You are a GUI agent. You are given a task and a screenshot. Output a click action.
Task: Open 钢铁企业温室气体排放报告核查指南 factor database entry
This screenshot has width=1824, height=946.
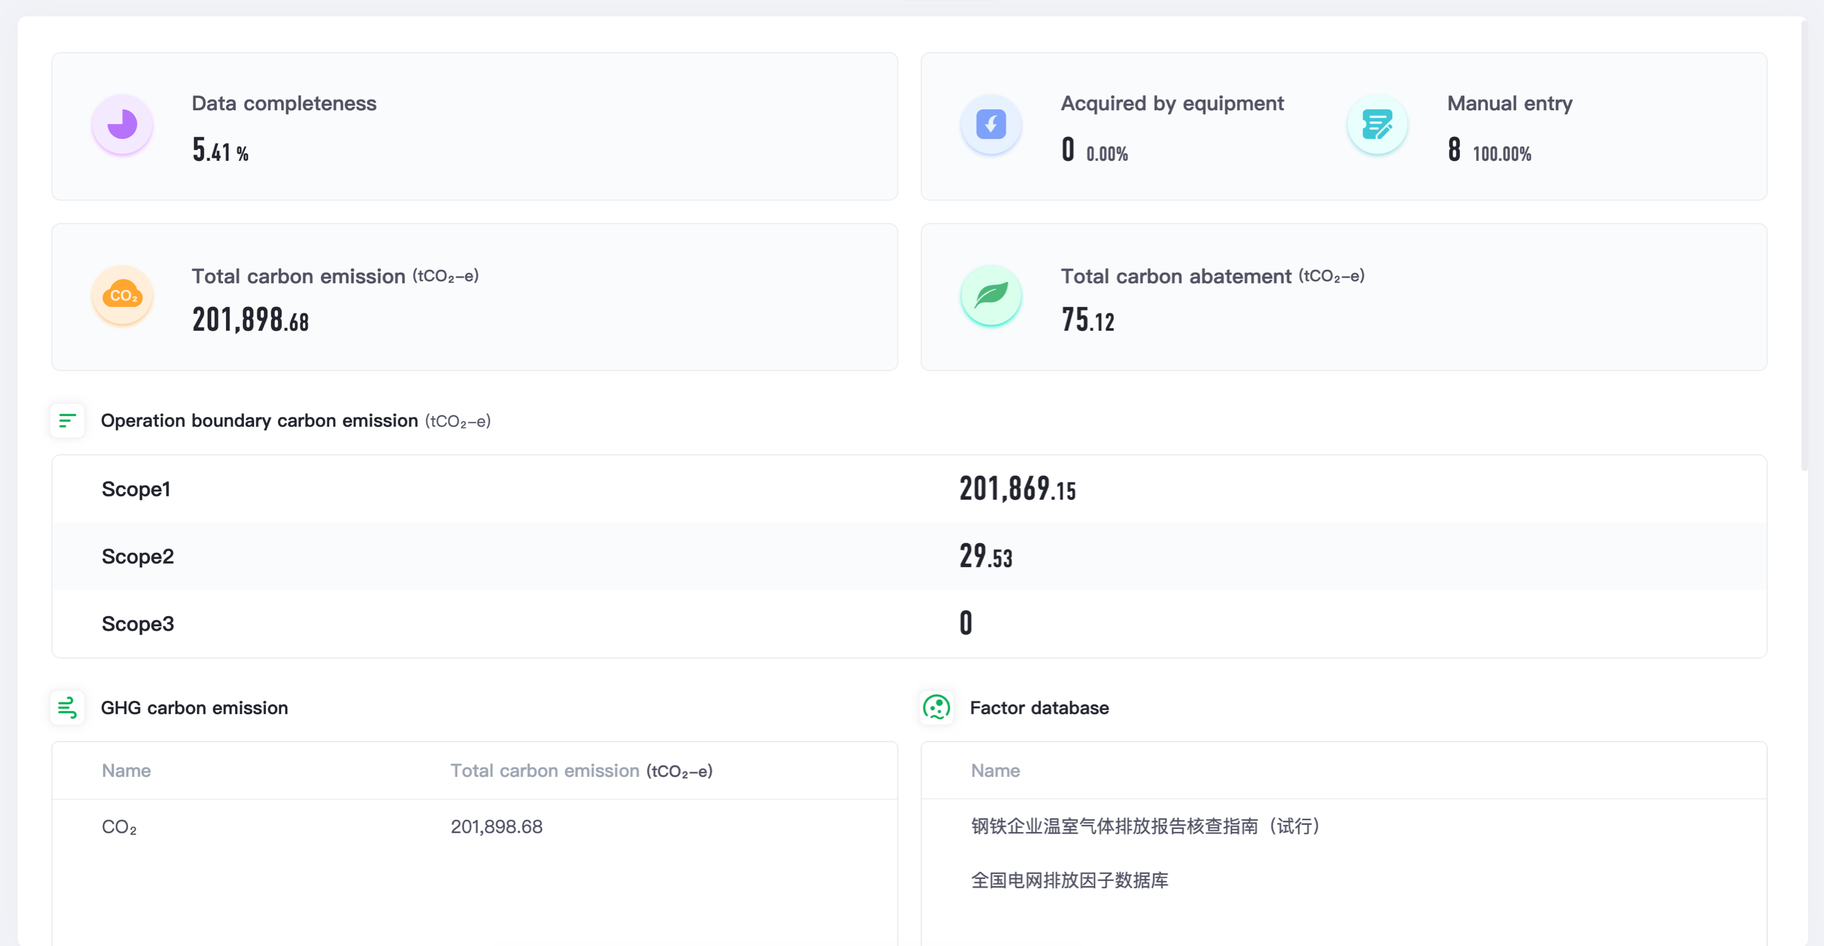click(1145, 826)
